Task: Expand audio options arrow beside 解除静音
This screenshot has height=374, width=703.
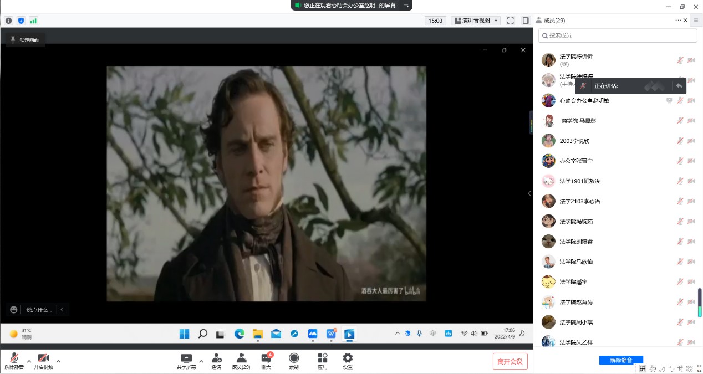Action: click(29, 361)
